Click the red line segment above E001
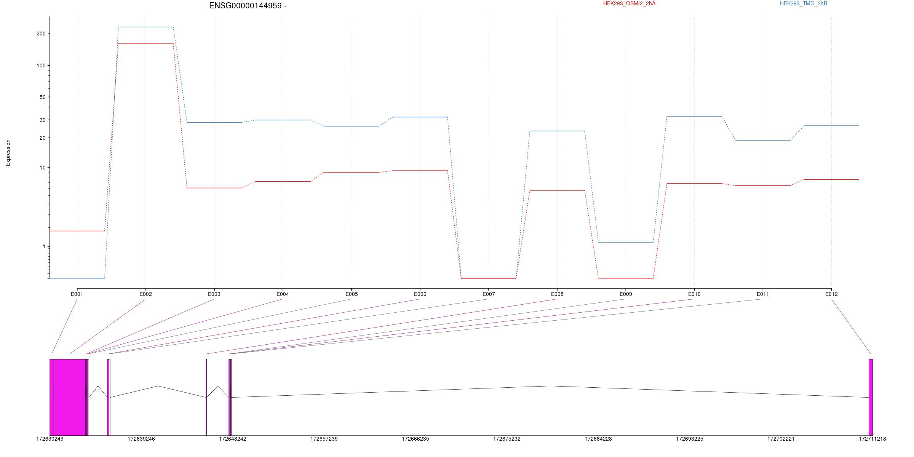Viewport: 914px width, 457px height. coord(77,231)
